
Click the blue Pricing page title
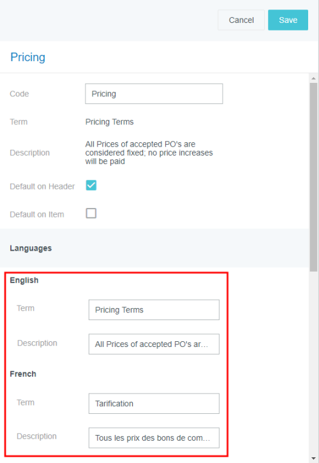click(28, 57)
